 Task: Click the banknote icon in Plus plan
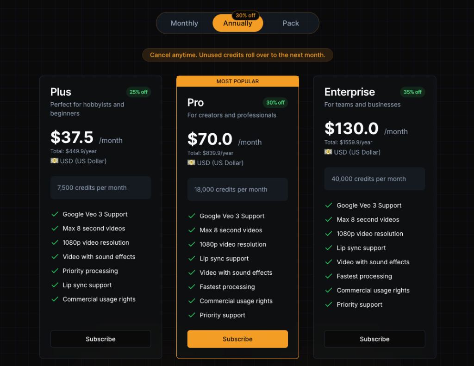click(54, 161)
